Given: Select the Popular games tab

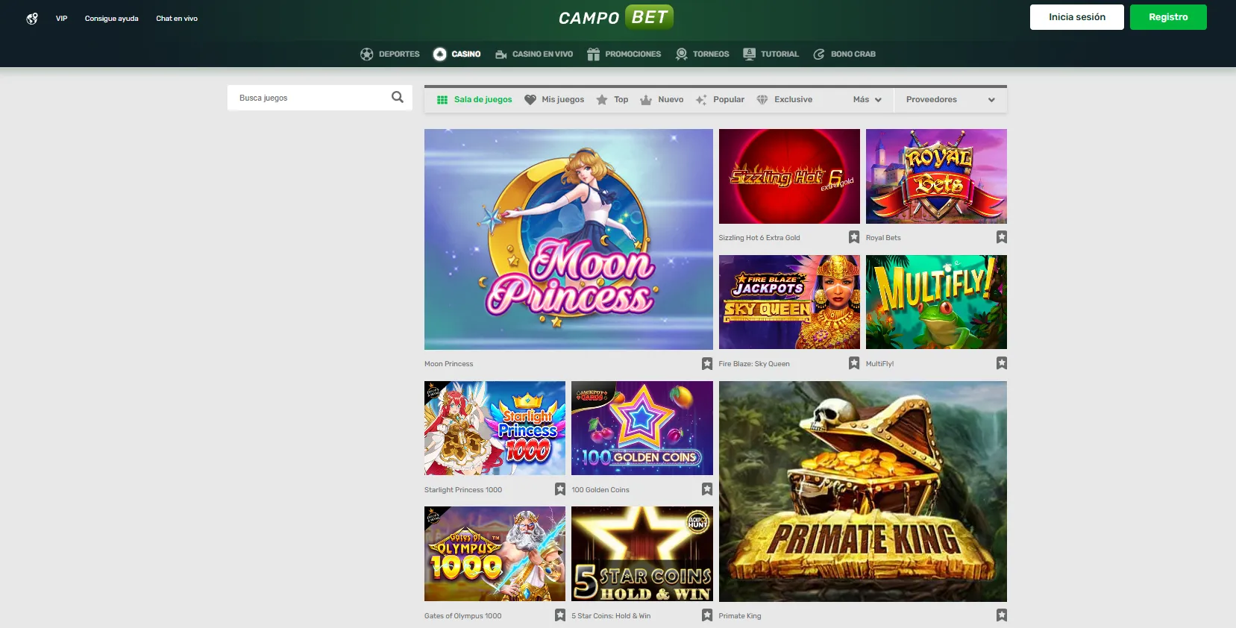Looking at the screenshot, I should 720,100.
